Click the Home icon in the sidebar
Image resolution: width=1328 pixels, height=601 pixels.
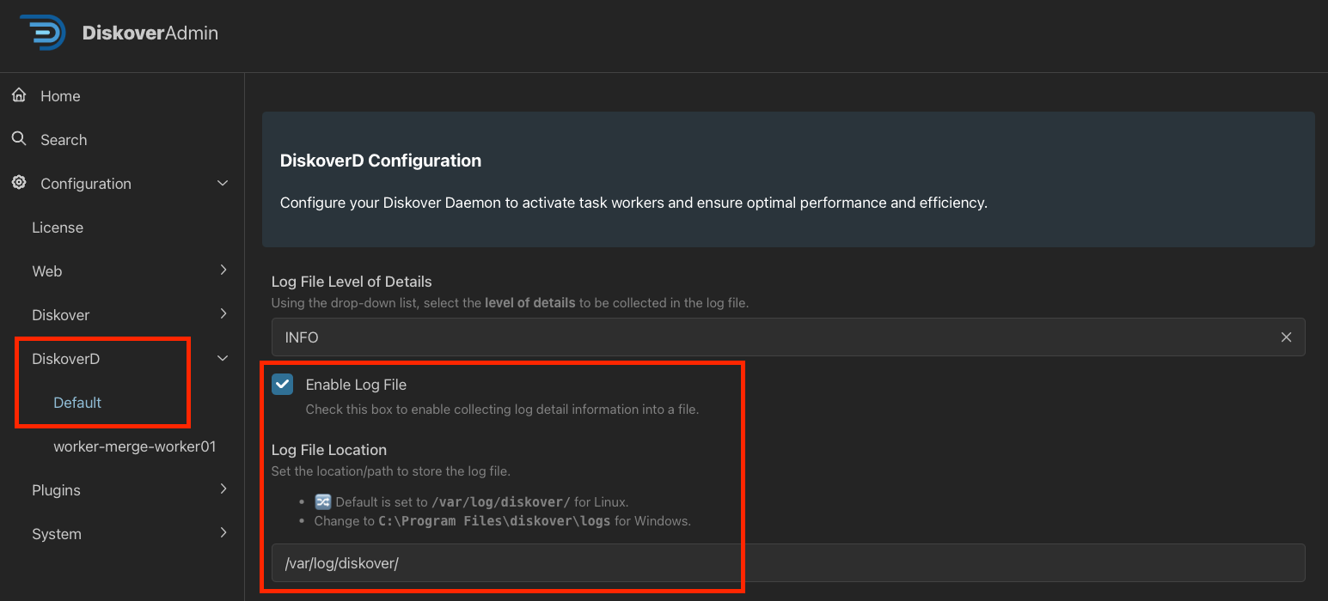pos(18,95)
